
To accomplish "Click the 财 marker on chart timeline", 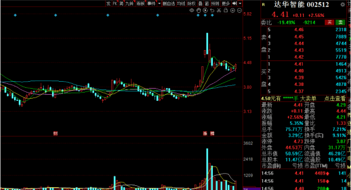I will [x=55, y=133].
